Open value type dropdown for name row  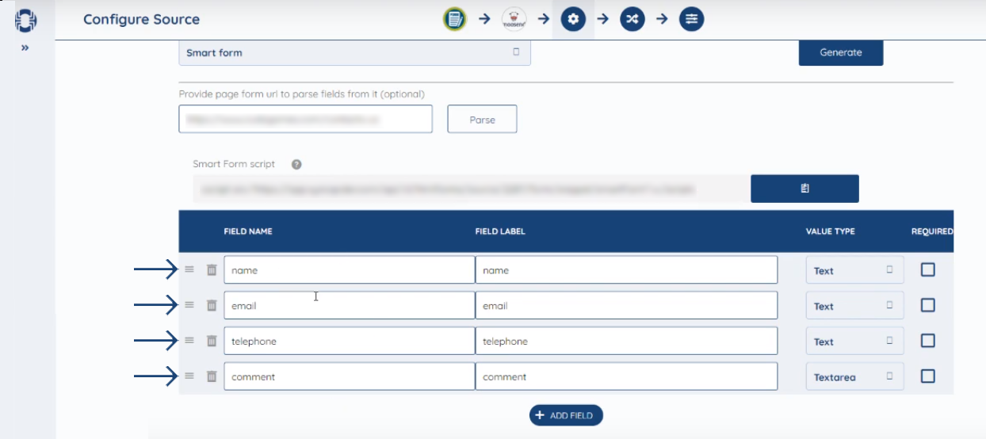[x=854, y=270]
